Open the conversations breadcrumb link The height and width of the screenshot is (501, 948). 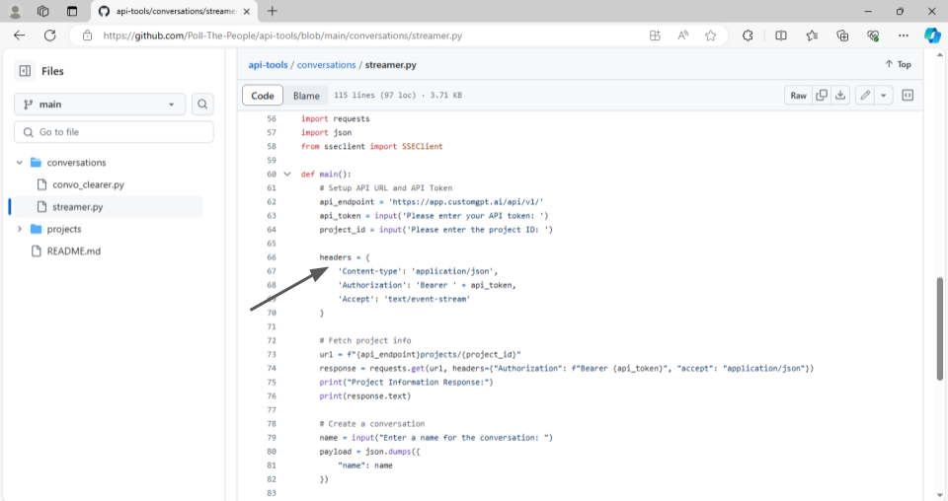(327, 64)
